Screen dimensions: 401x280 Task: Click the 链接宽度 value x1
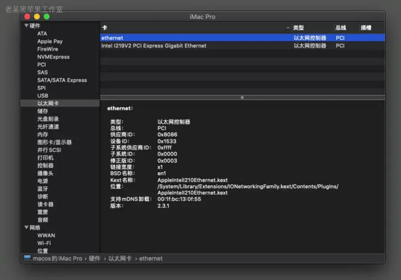pyautogui.click(x=160, y=167)
